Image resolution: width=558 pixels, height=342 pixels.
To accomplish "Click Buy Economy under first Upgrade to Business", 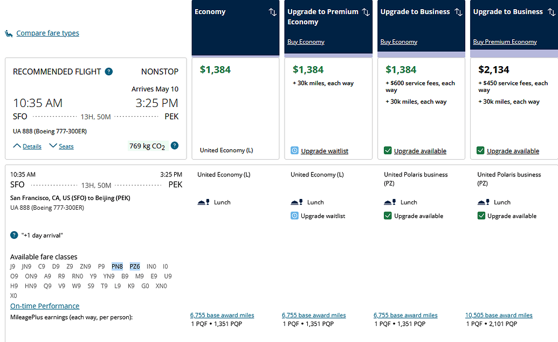I will pos(398,41).
